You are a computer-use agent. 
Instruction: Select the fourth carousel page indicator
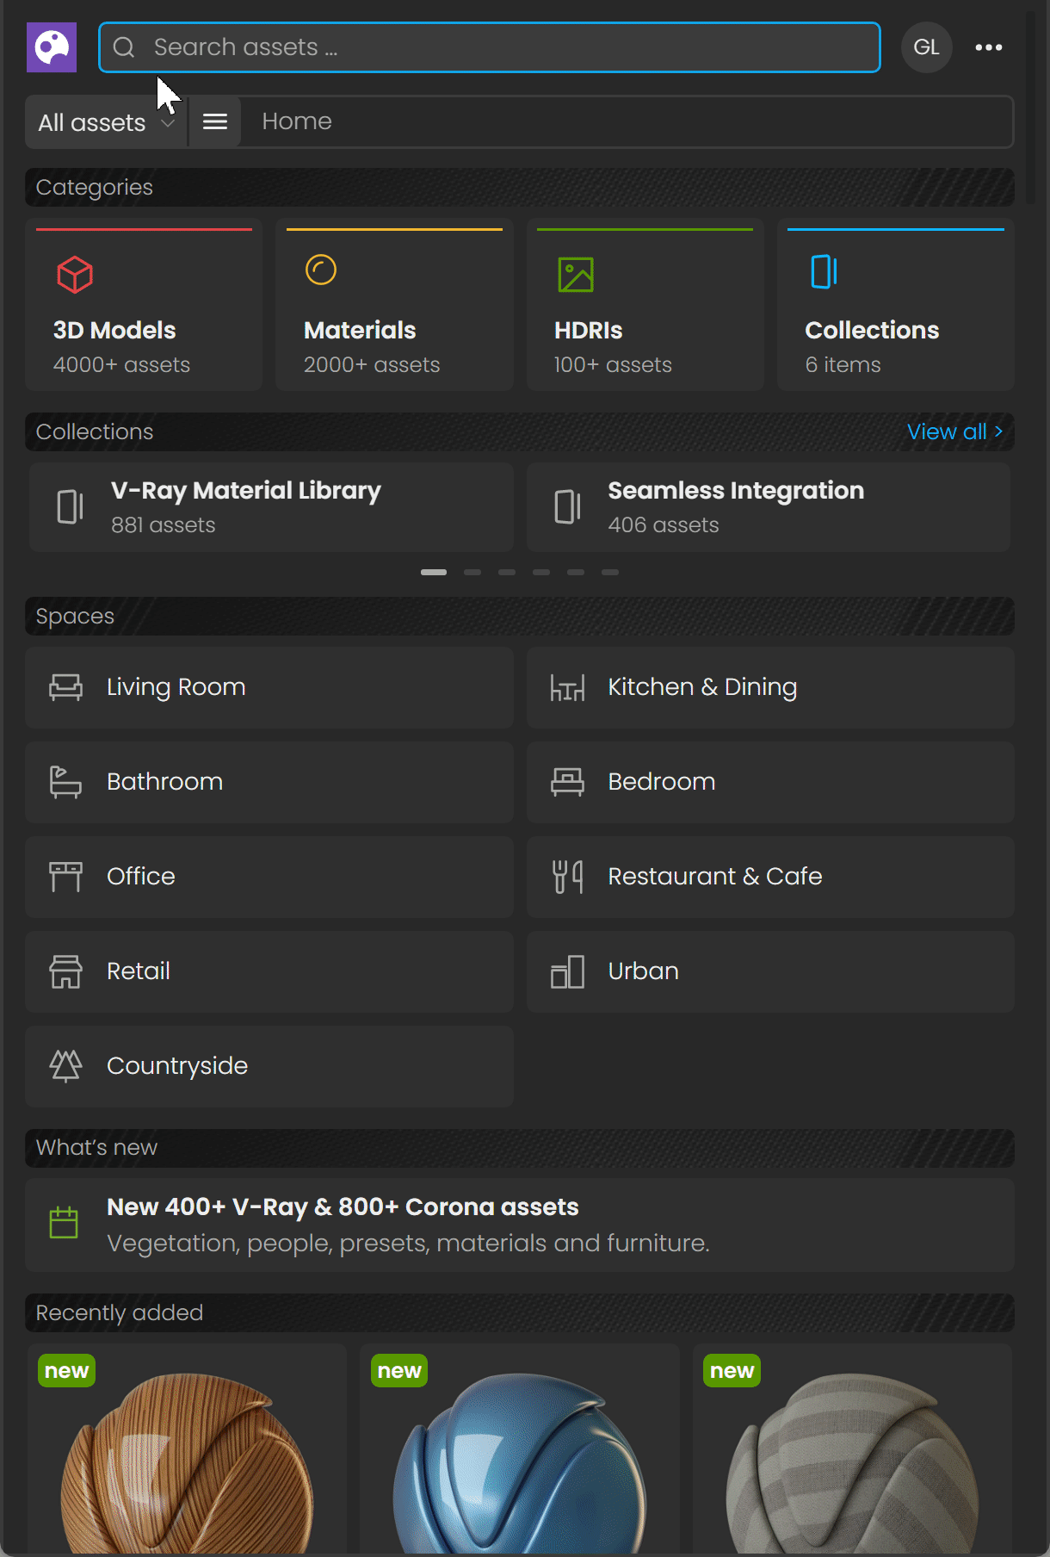click(x=541, y=572)
